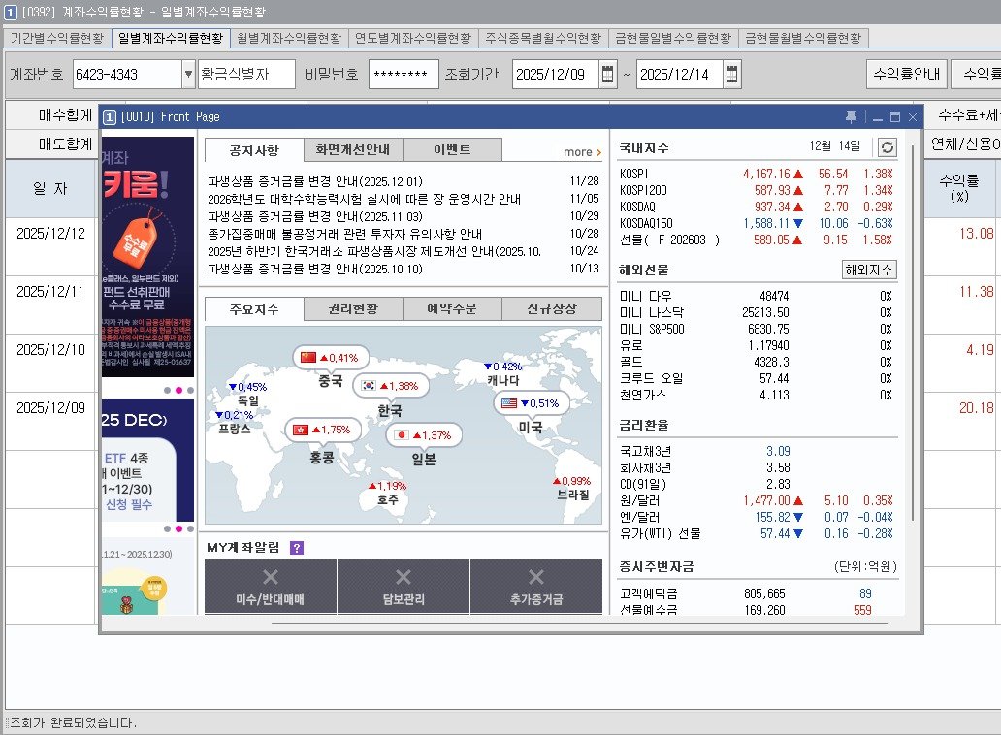Refresh the 국내지수 domestic index panel
Viewport: 1001px width, 735px height.
(x=887, y=147)
